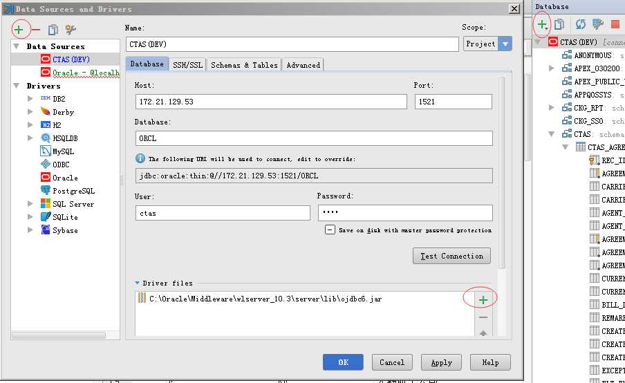Collapse the CTAS schema in Database panel

click(x=552, y=134)
